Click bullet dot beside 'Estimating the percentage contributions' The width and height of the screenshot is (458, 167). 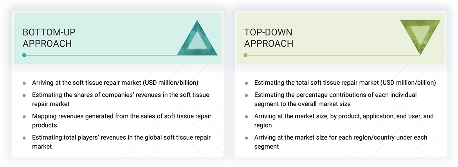pos(246,95)
